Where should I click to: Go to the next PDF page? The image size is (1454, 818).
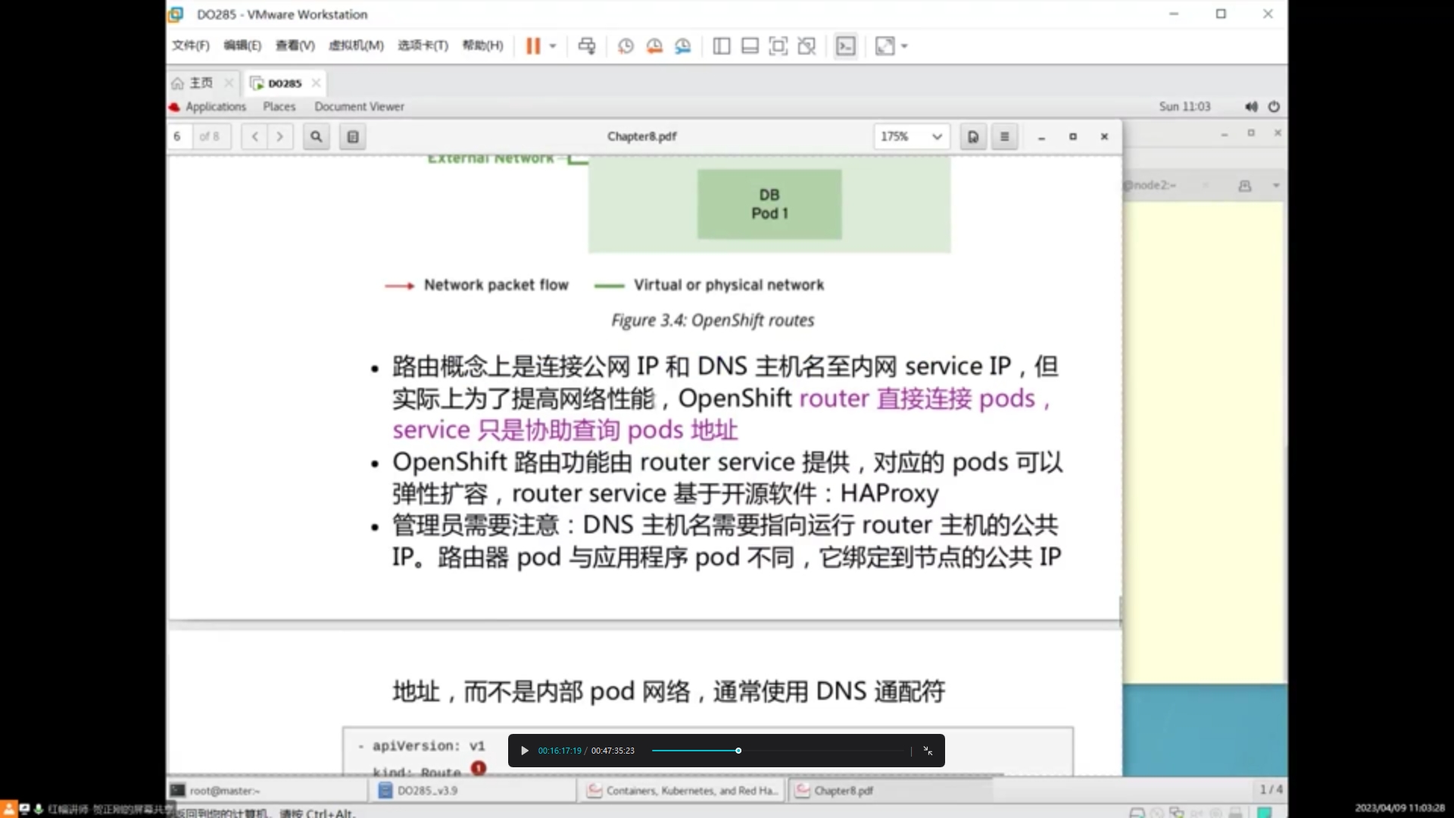point(280,136)
